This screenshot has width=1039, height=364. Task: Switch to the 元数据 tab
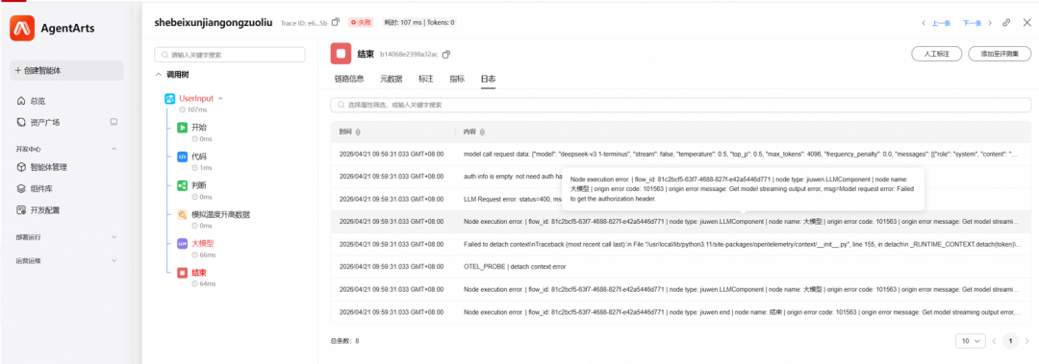391,79
